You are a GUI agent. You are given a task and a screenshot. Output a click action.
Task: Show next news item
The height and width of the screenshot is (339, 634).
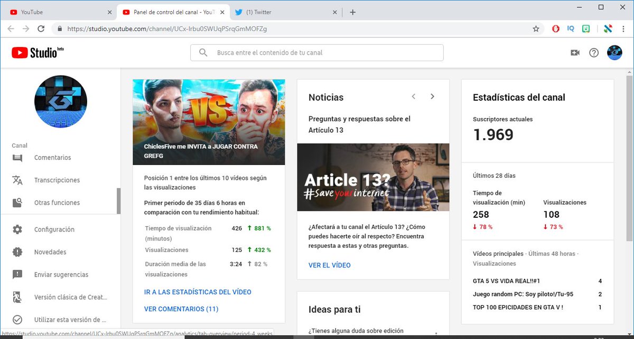click(x=432, y=96)
